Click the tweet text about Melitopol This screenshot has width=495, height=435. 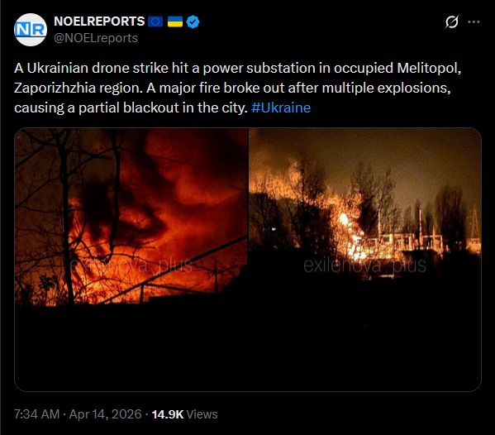[237, 88]
